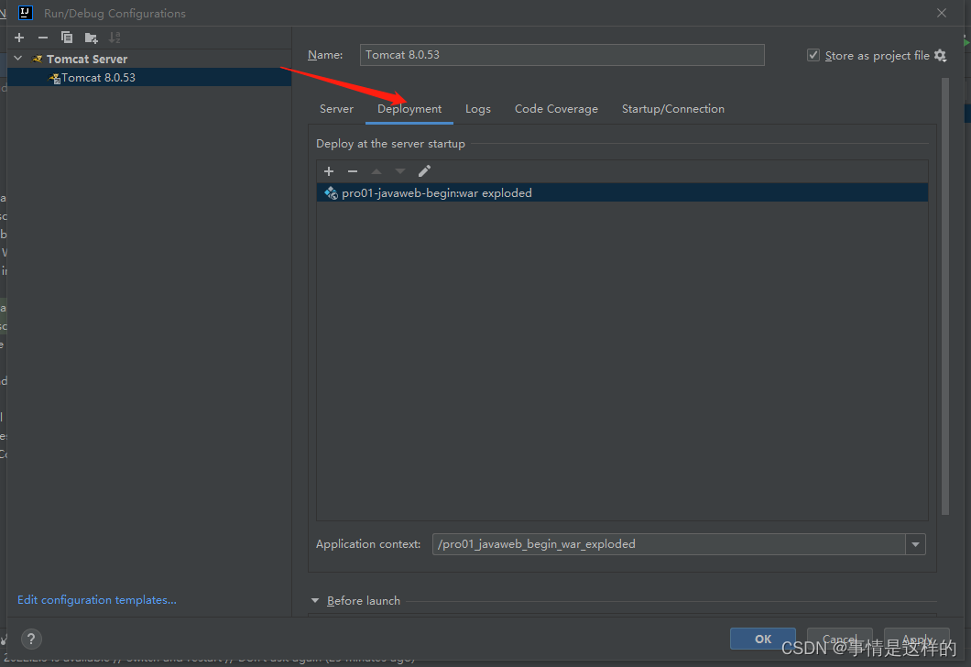The width and height of the screenshot is (971, 667).
Task: Open the Startup/Connection tab
Action: [673, 109]
